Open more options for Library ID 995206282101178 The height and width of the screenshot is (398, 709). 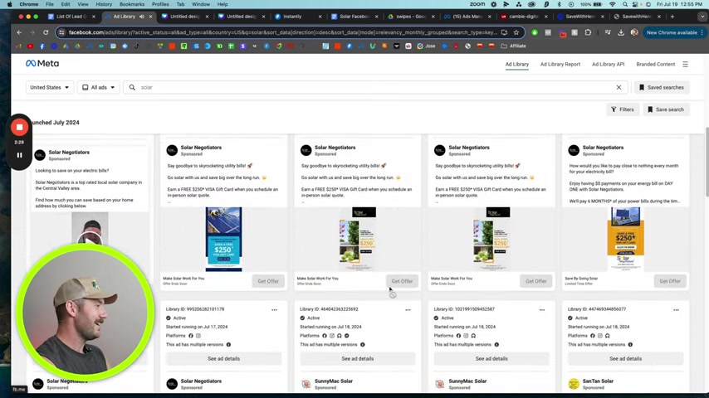coord(275,310)
